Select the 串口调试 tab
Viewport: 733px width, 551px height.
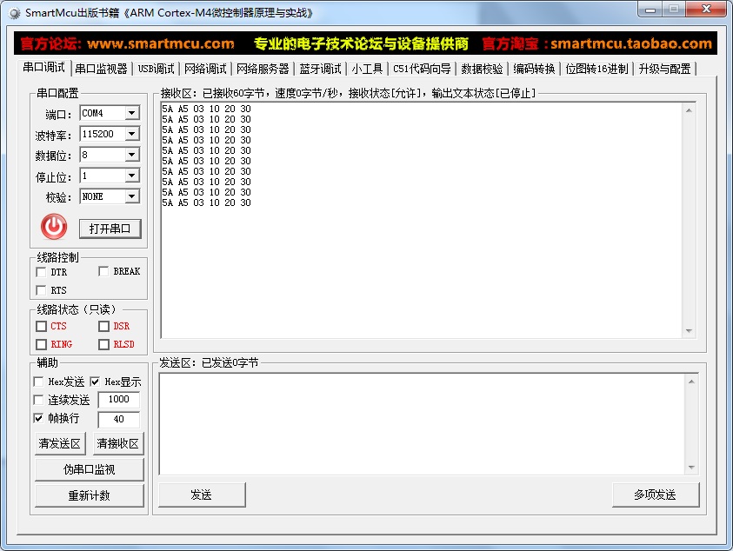click(x=44, y=68)
